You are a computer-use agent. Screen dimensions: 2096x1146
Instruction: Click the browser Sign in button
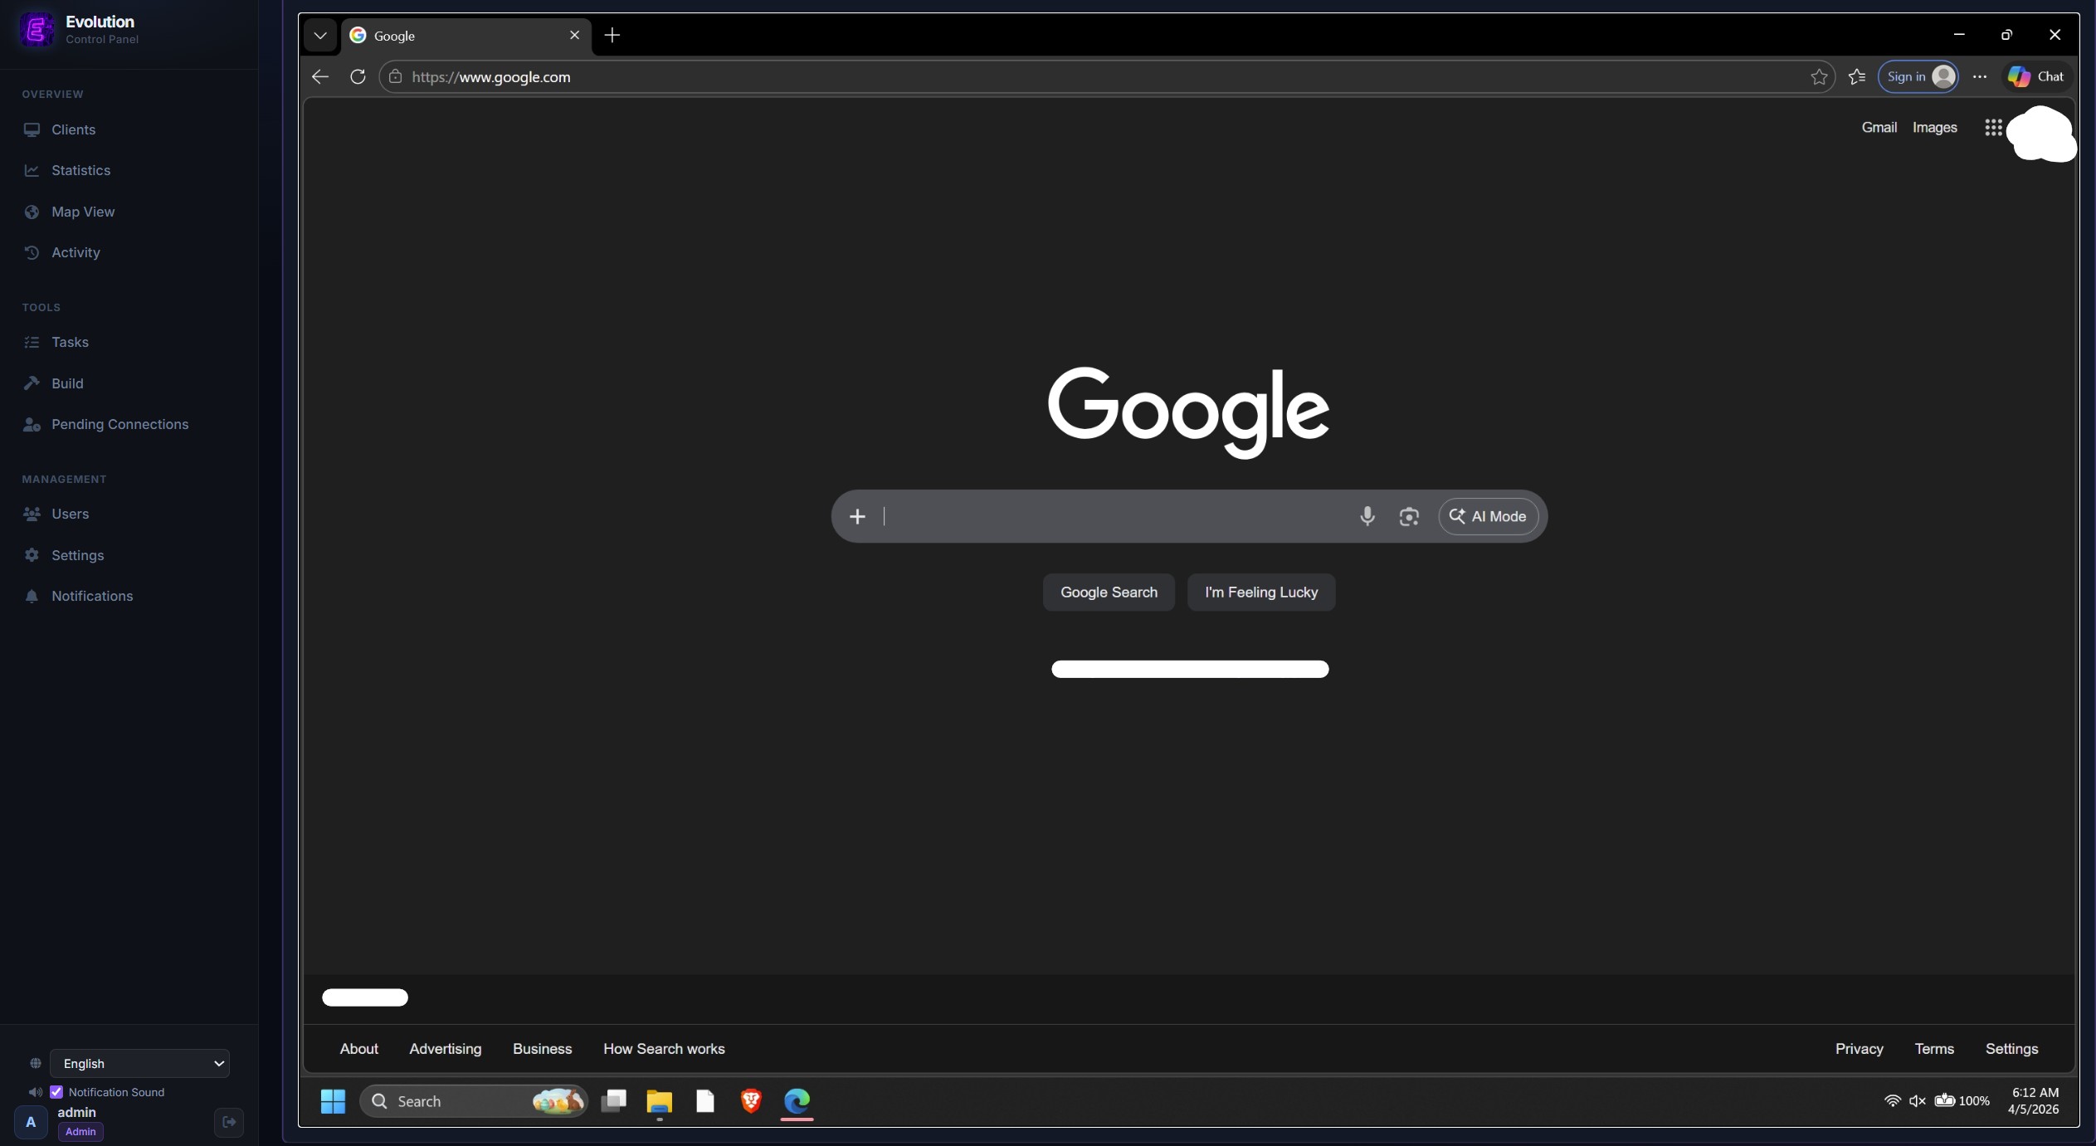point(1918,76)
